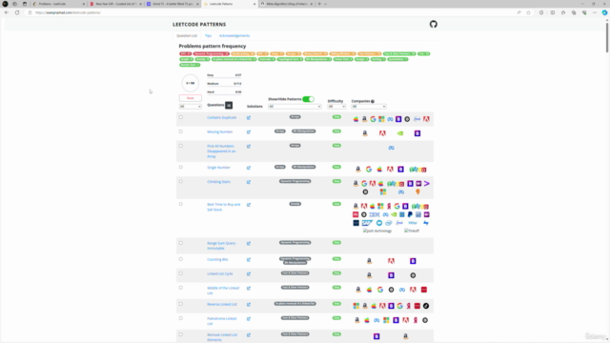
Task: Click the Dynamic Programming frequency badge
Action: 212,53
